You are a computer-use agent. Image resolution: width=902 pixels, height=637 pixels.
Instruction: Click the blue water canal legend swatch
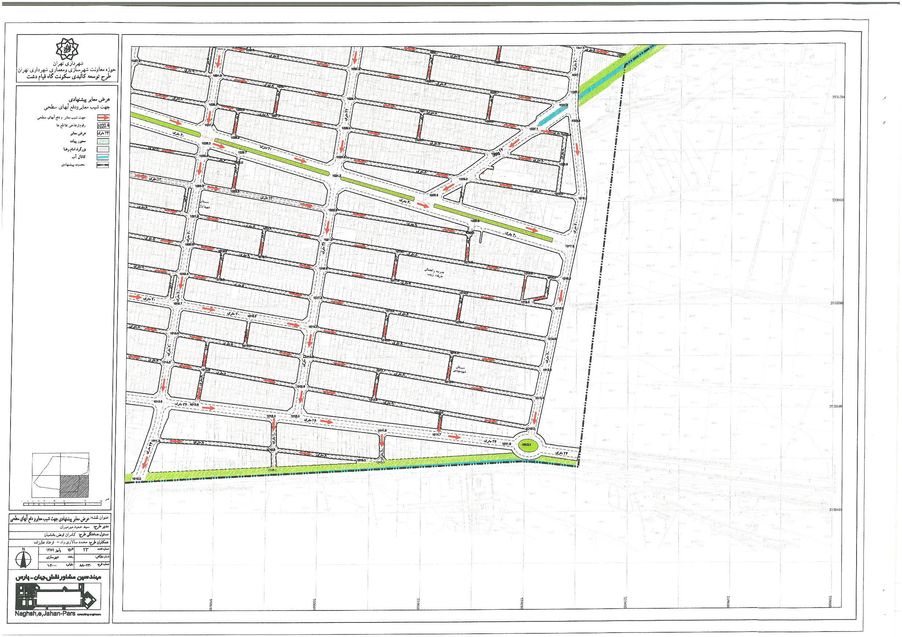[103, 157]
